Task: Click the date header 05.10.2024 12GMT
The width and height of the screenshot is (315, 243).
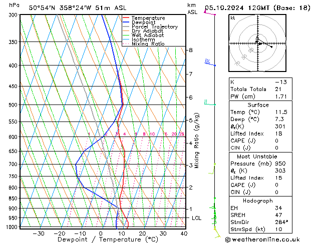Action: click(237, 8)
